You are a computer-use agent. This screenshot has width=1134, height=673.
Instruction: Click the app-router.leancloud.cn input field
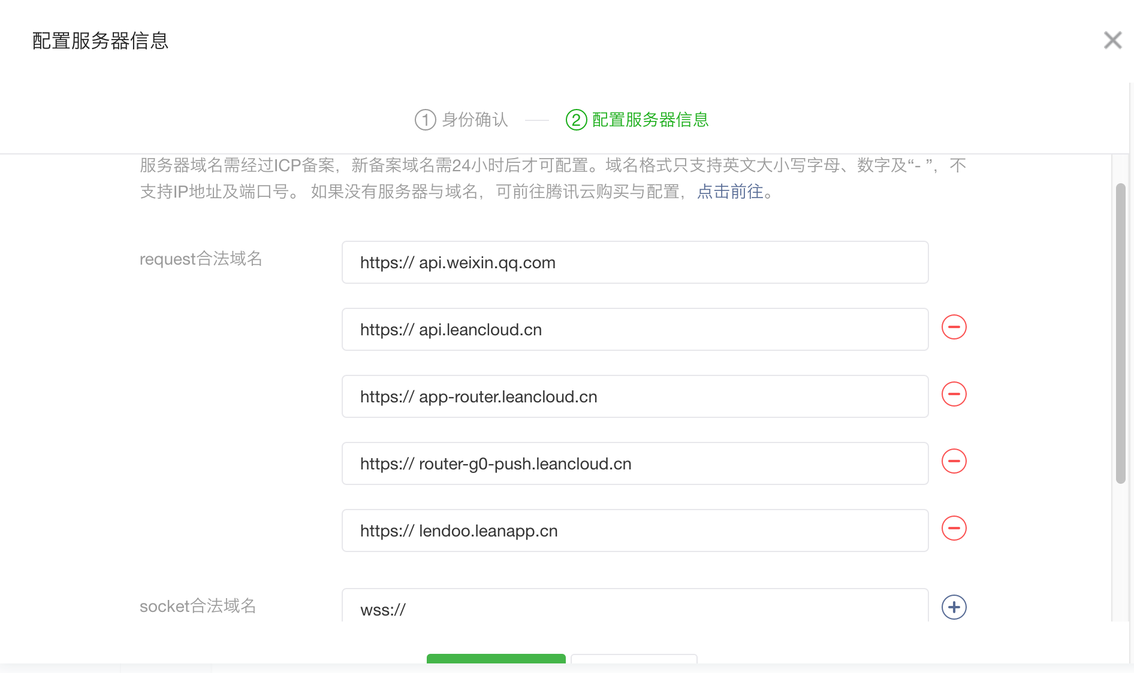coord(635,396)
